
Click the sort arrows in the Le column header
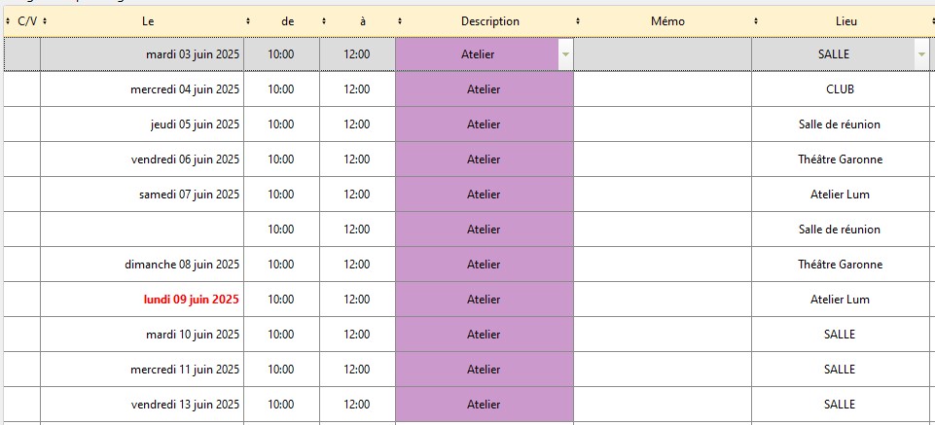[x=248, y=20]
